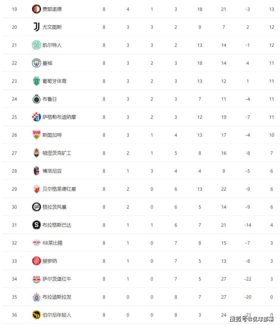Click the Manchester City crest icon
This screenshot has height=325, width=280.
[x=37, y=63]
